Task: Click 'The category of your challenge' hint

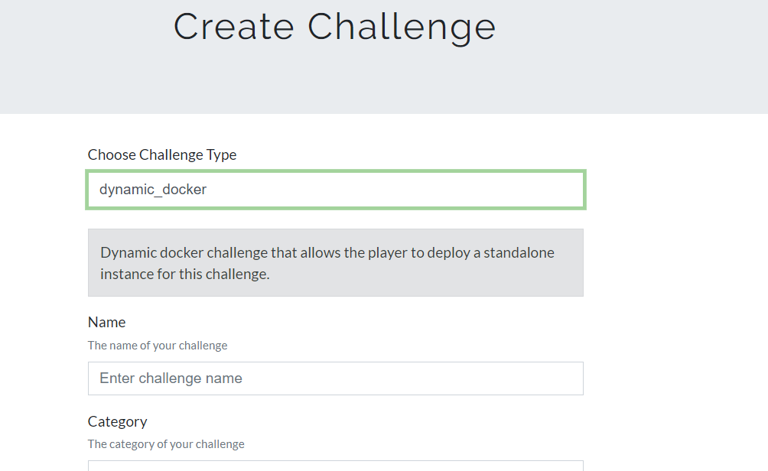Action: click(x=166, y=444)
